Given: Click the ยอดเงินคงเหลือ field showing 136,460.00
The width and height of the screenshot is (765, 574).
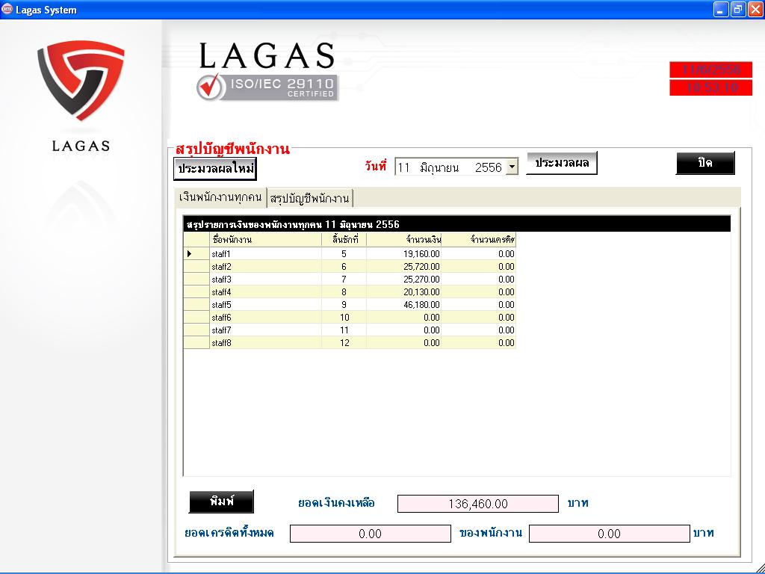Looking at the screenshot, I should pos(477,504).
